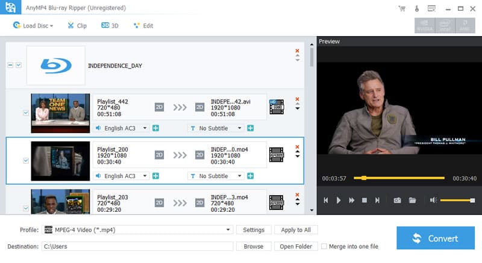Toggle the Playlist_442 checkbox
This screenshot has width=482, height=263.
tap(26, 113)
